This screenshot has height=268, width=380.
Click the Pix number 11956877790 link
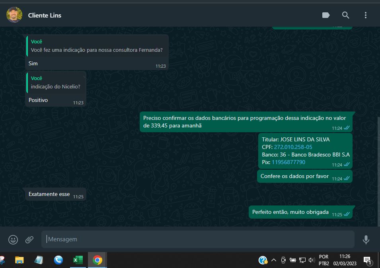click(x=288, y=162)
